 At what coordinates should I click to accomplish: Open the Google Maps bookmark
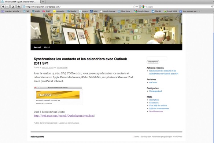[x=141, y=11]
